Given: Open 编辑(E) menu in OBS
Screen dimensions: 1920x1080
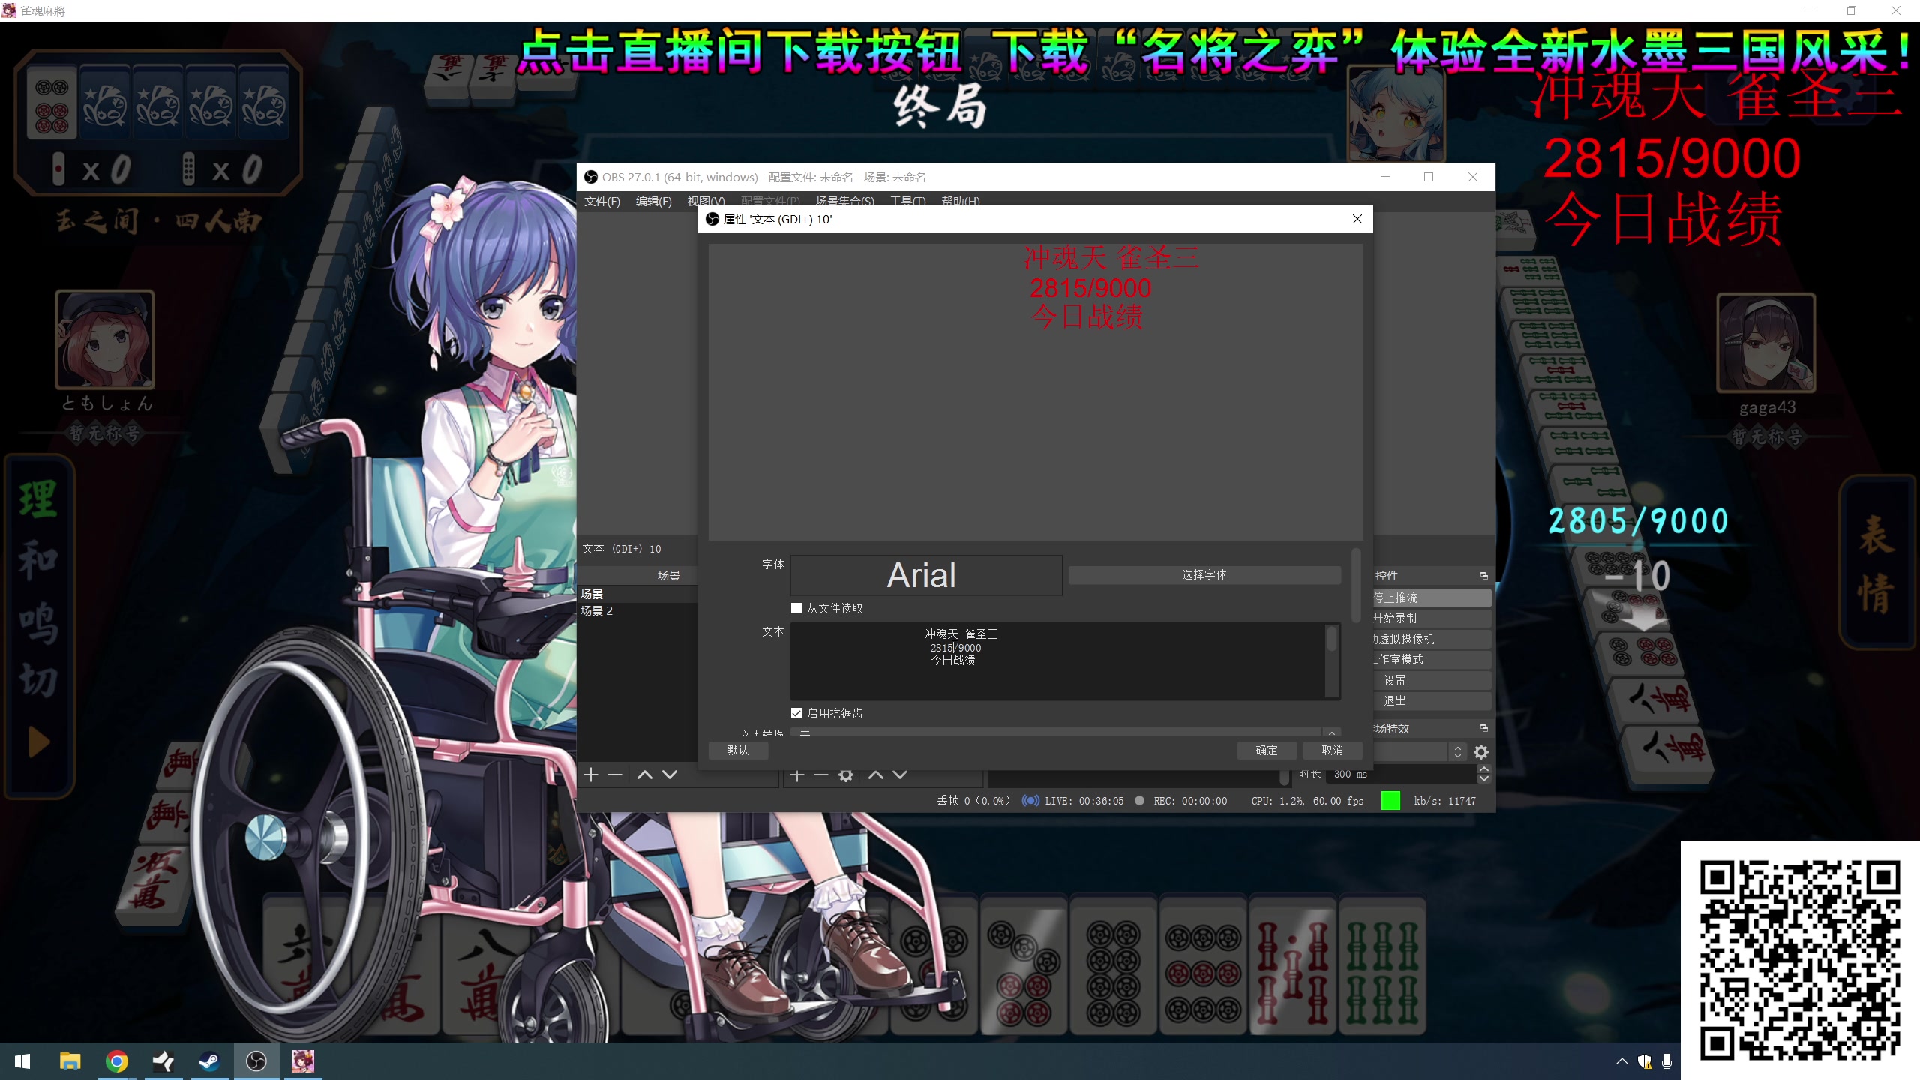Looking at the screenshot, I should [x=653, y=201].
